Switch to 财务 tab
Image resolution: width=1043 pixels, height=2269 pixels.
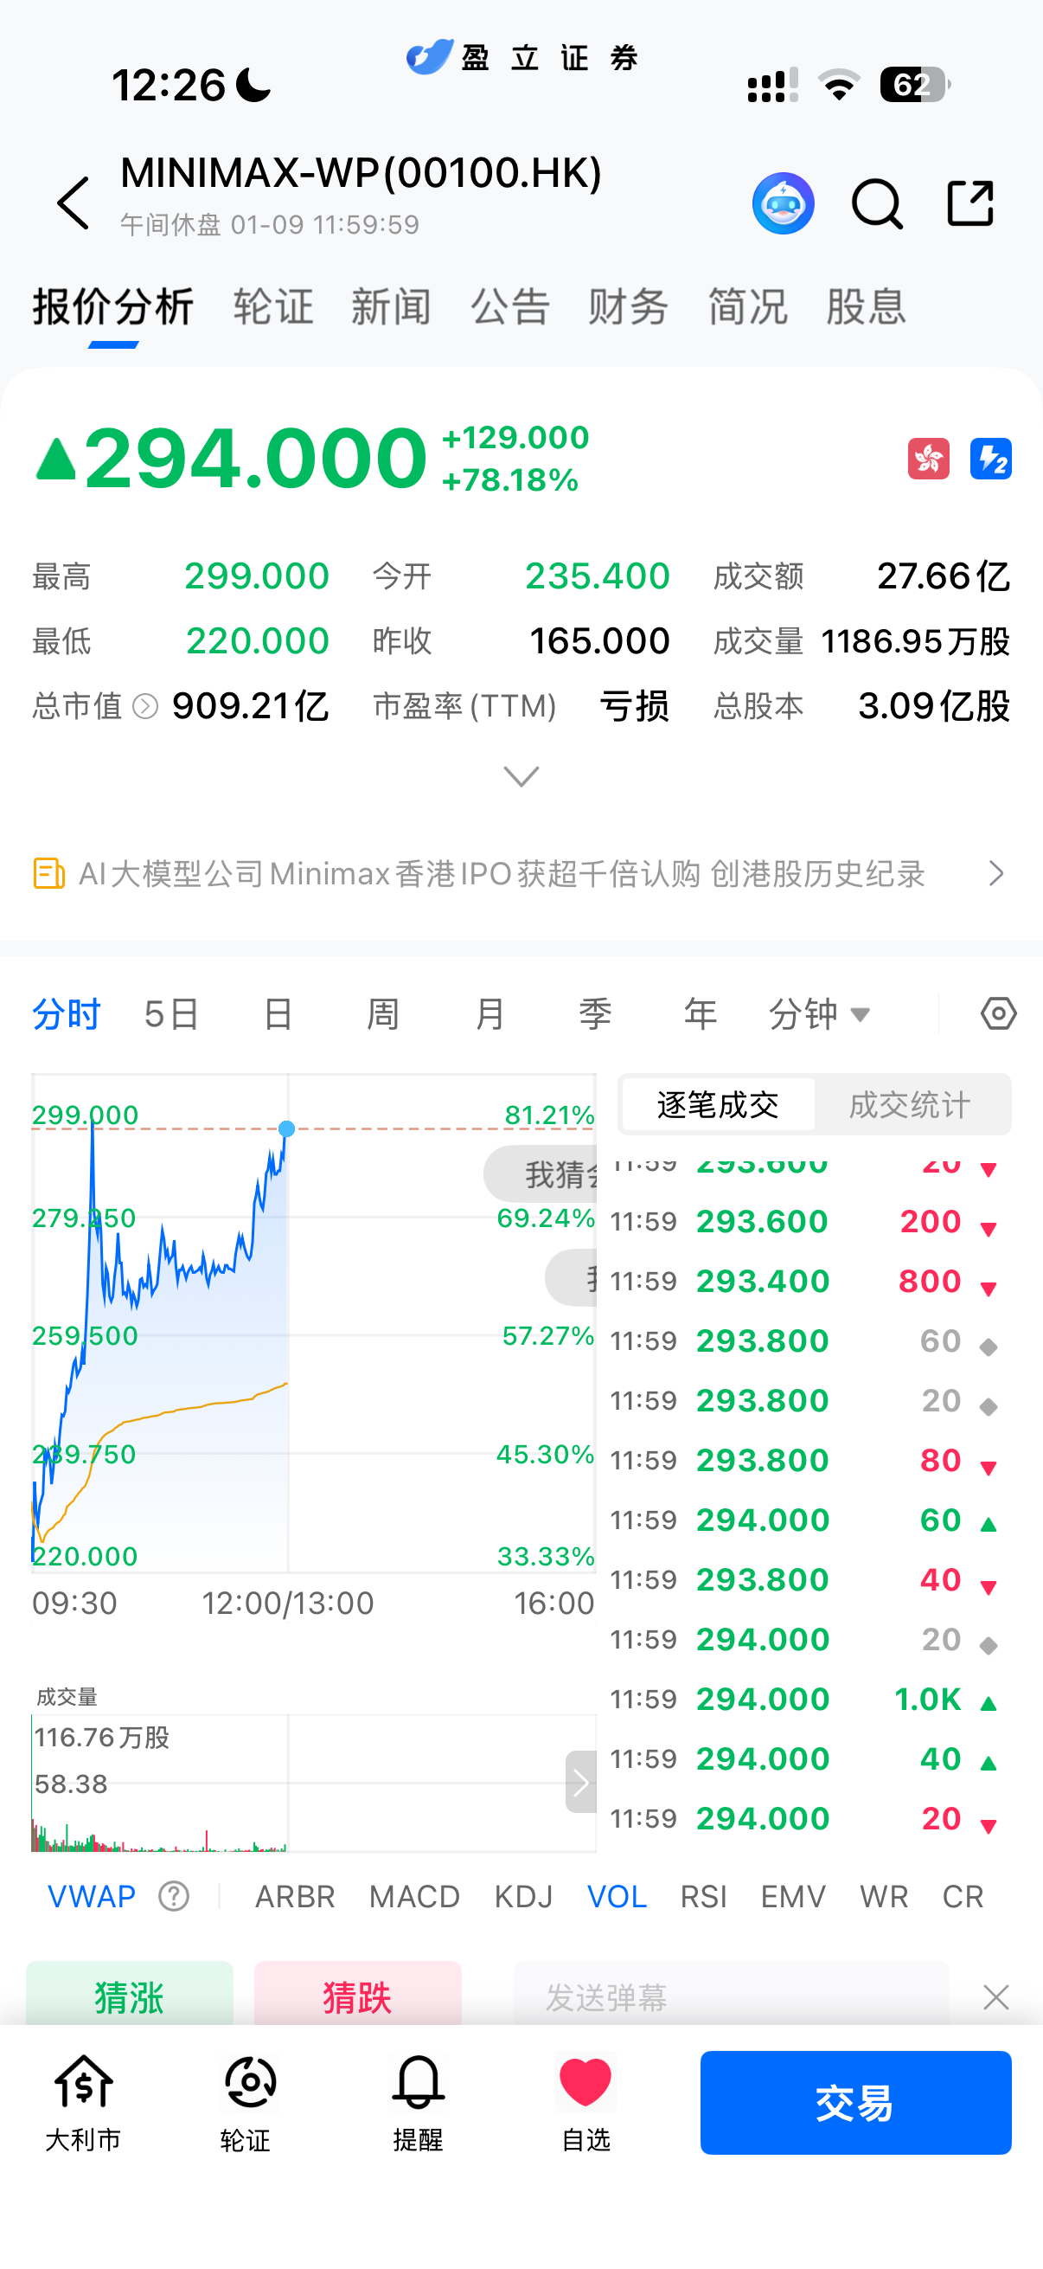[629, 307]
